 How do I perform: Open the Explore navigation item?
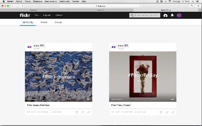pyautogui.click(x=47, y=15)
